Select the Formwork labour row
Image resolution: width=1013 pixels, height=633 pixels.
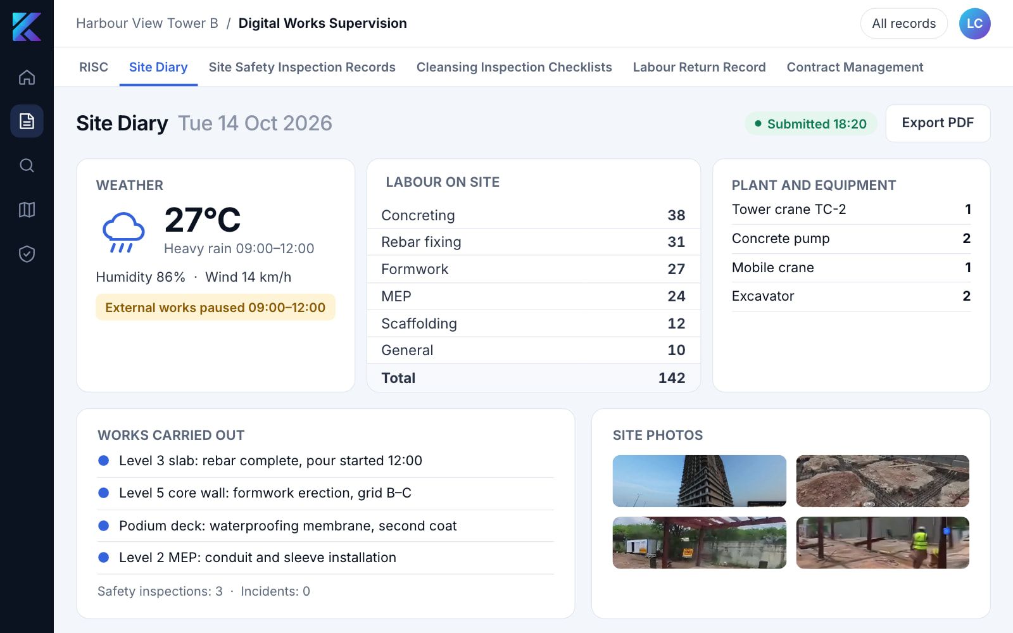pos(534,269)
